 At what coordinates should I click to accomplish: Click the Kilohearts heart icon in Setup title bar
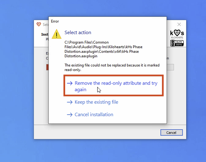(x=39, y=24)
